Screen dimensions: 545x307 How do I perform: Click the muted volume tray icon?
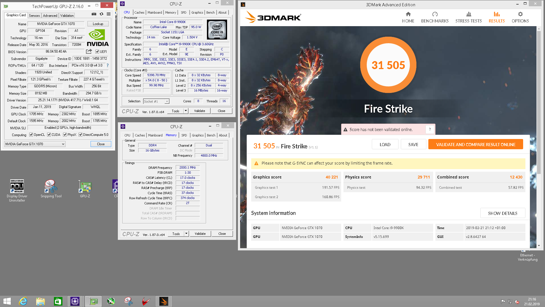pyautogui.click(x=517, y=302)
